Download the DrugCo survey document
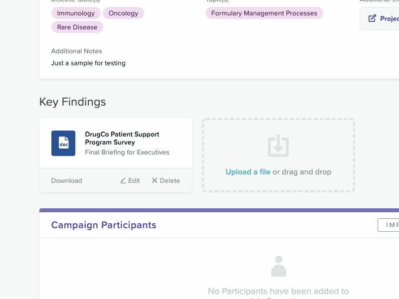Image resolution: width=399 pixels, height=299 pixels. coord(66,180)
